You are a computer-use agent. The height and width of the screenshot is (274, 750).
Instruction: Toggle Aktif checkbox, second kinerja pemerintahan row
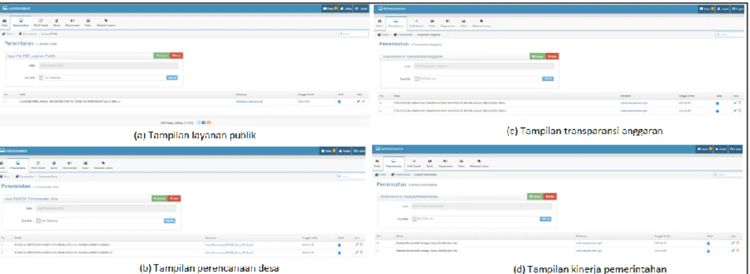(709, 250)
